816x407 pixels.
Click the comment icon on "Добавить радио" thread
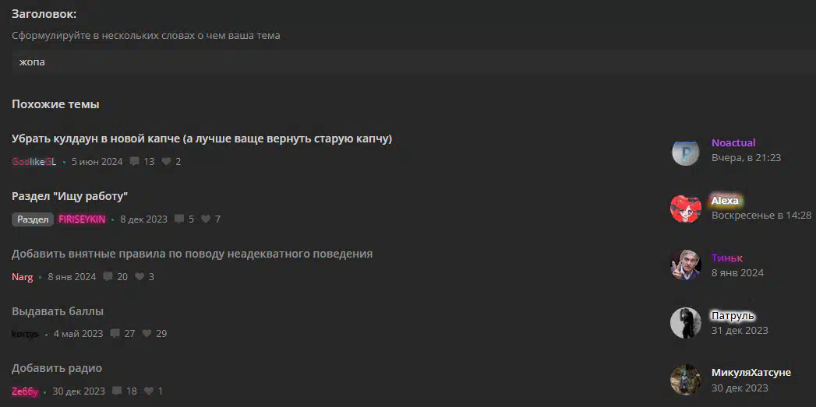click(117, 391)
